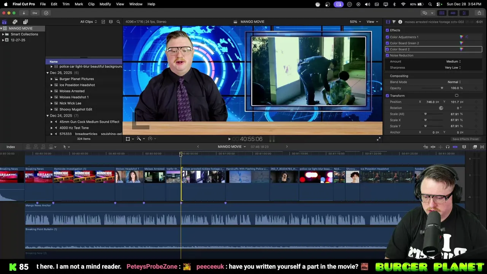Open the File menu
Viewport: 487px width, 274px height.
pos(43,4)
